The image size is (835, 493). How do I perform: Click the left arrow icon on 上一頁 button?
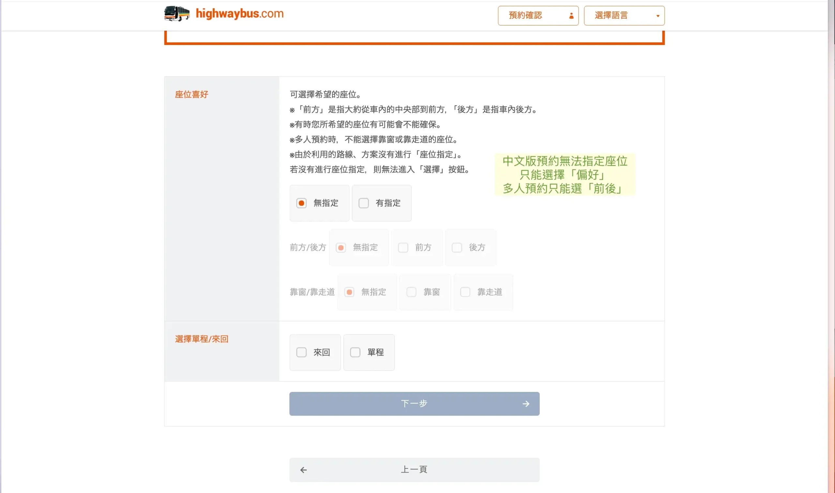click(x=303, y=470)
